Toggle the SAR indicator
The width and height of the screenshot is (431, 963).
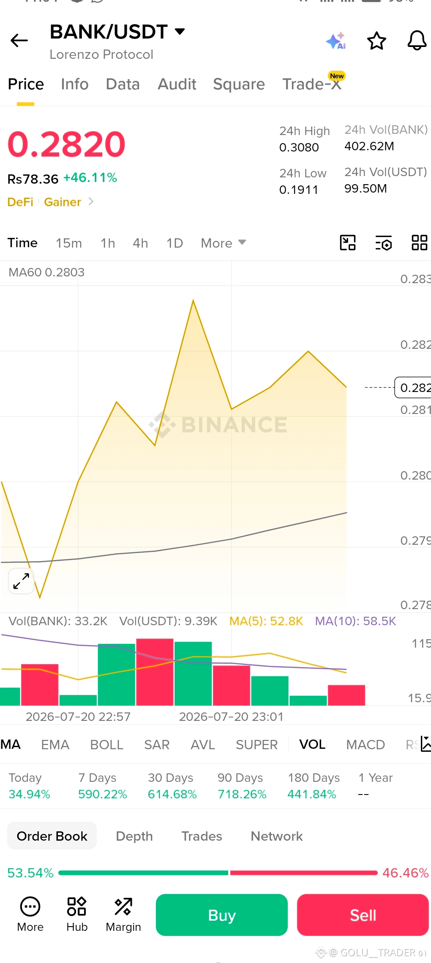point(157,744)
